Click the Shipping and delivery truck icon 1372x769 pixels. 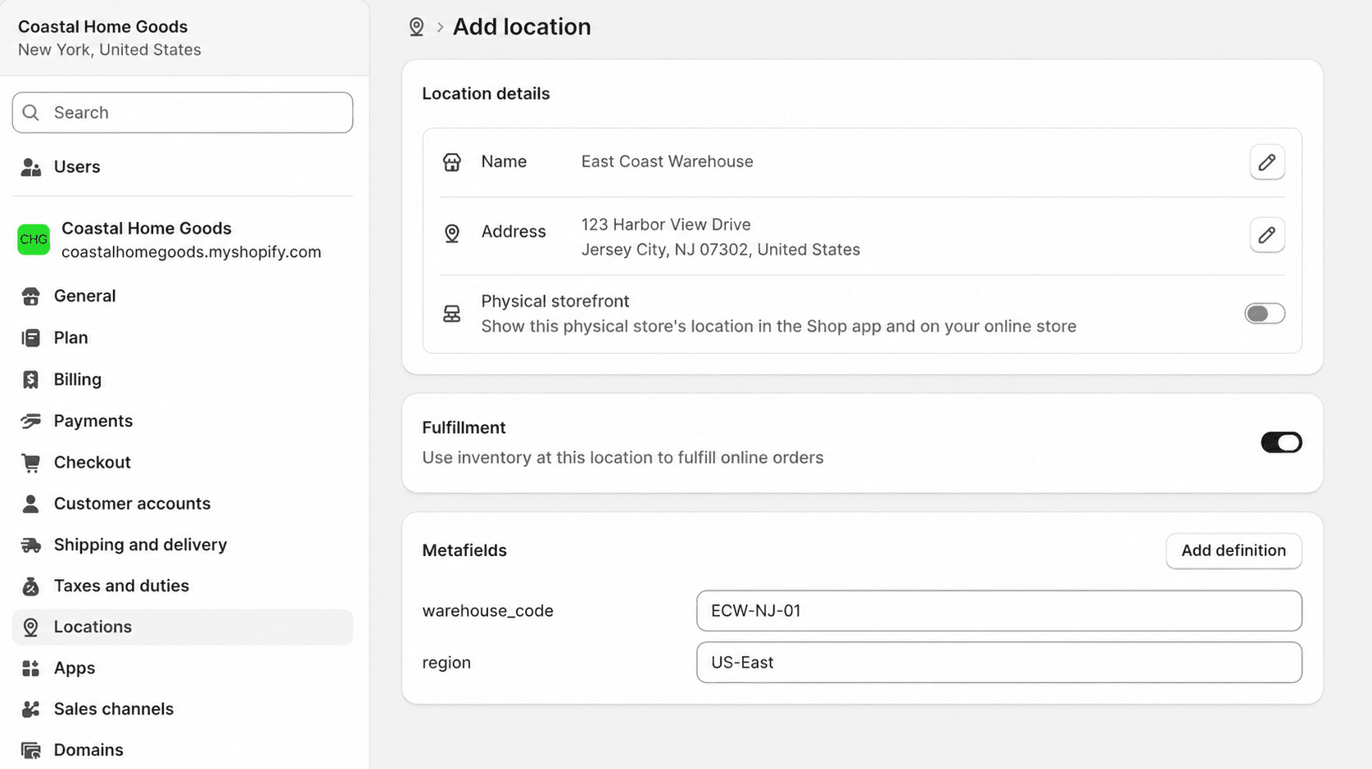coord(31,545)
